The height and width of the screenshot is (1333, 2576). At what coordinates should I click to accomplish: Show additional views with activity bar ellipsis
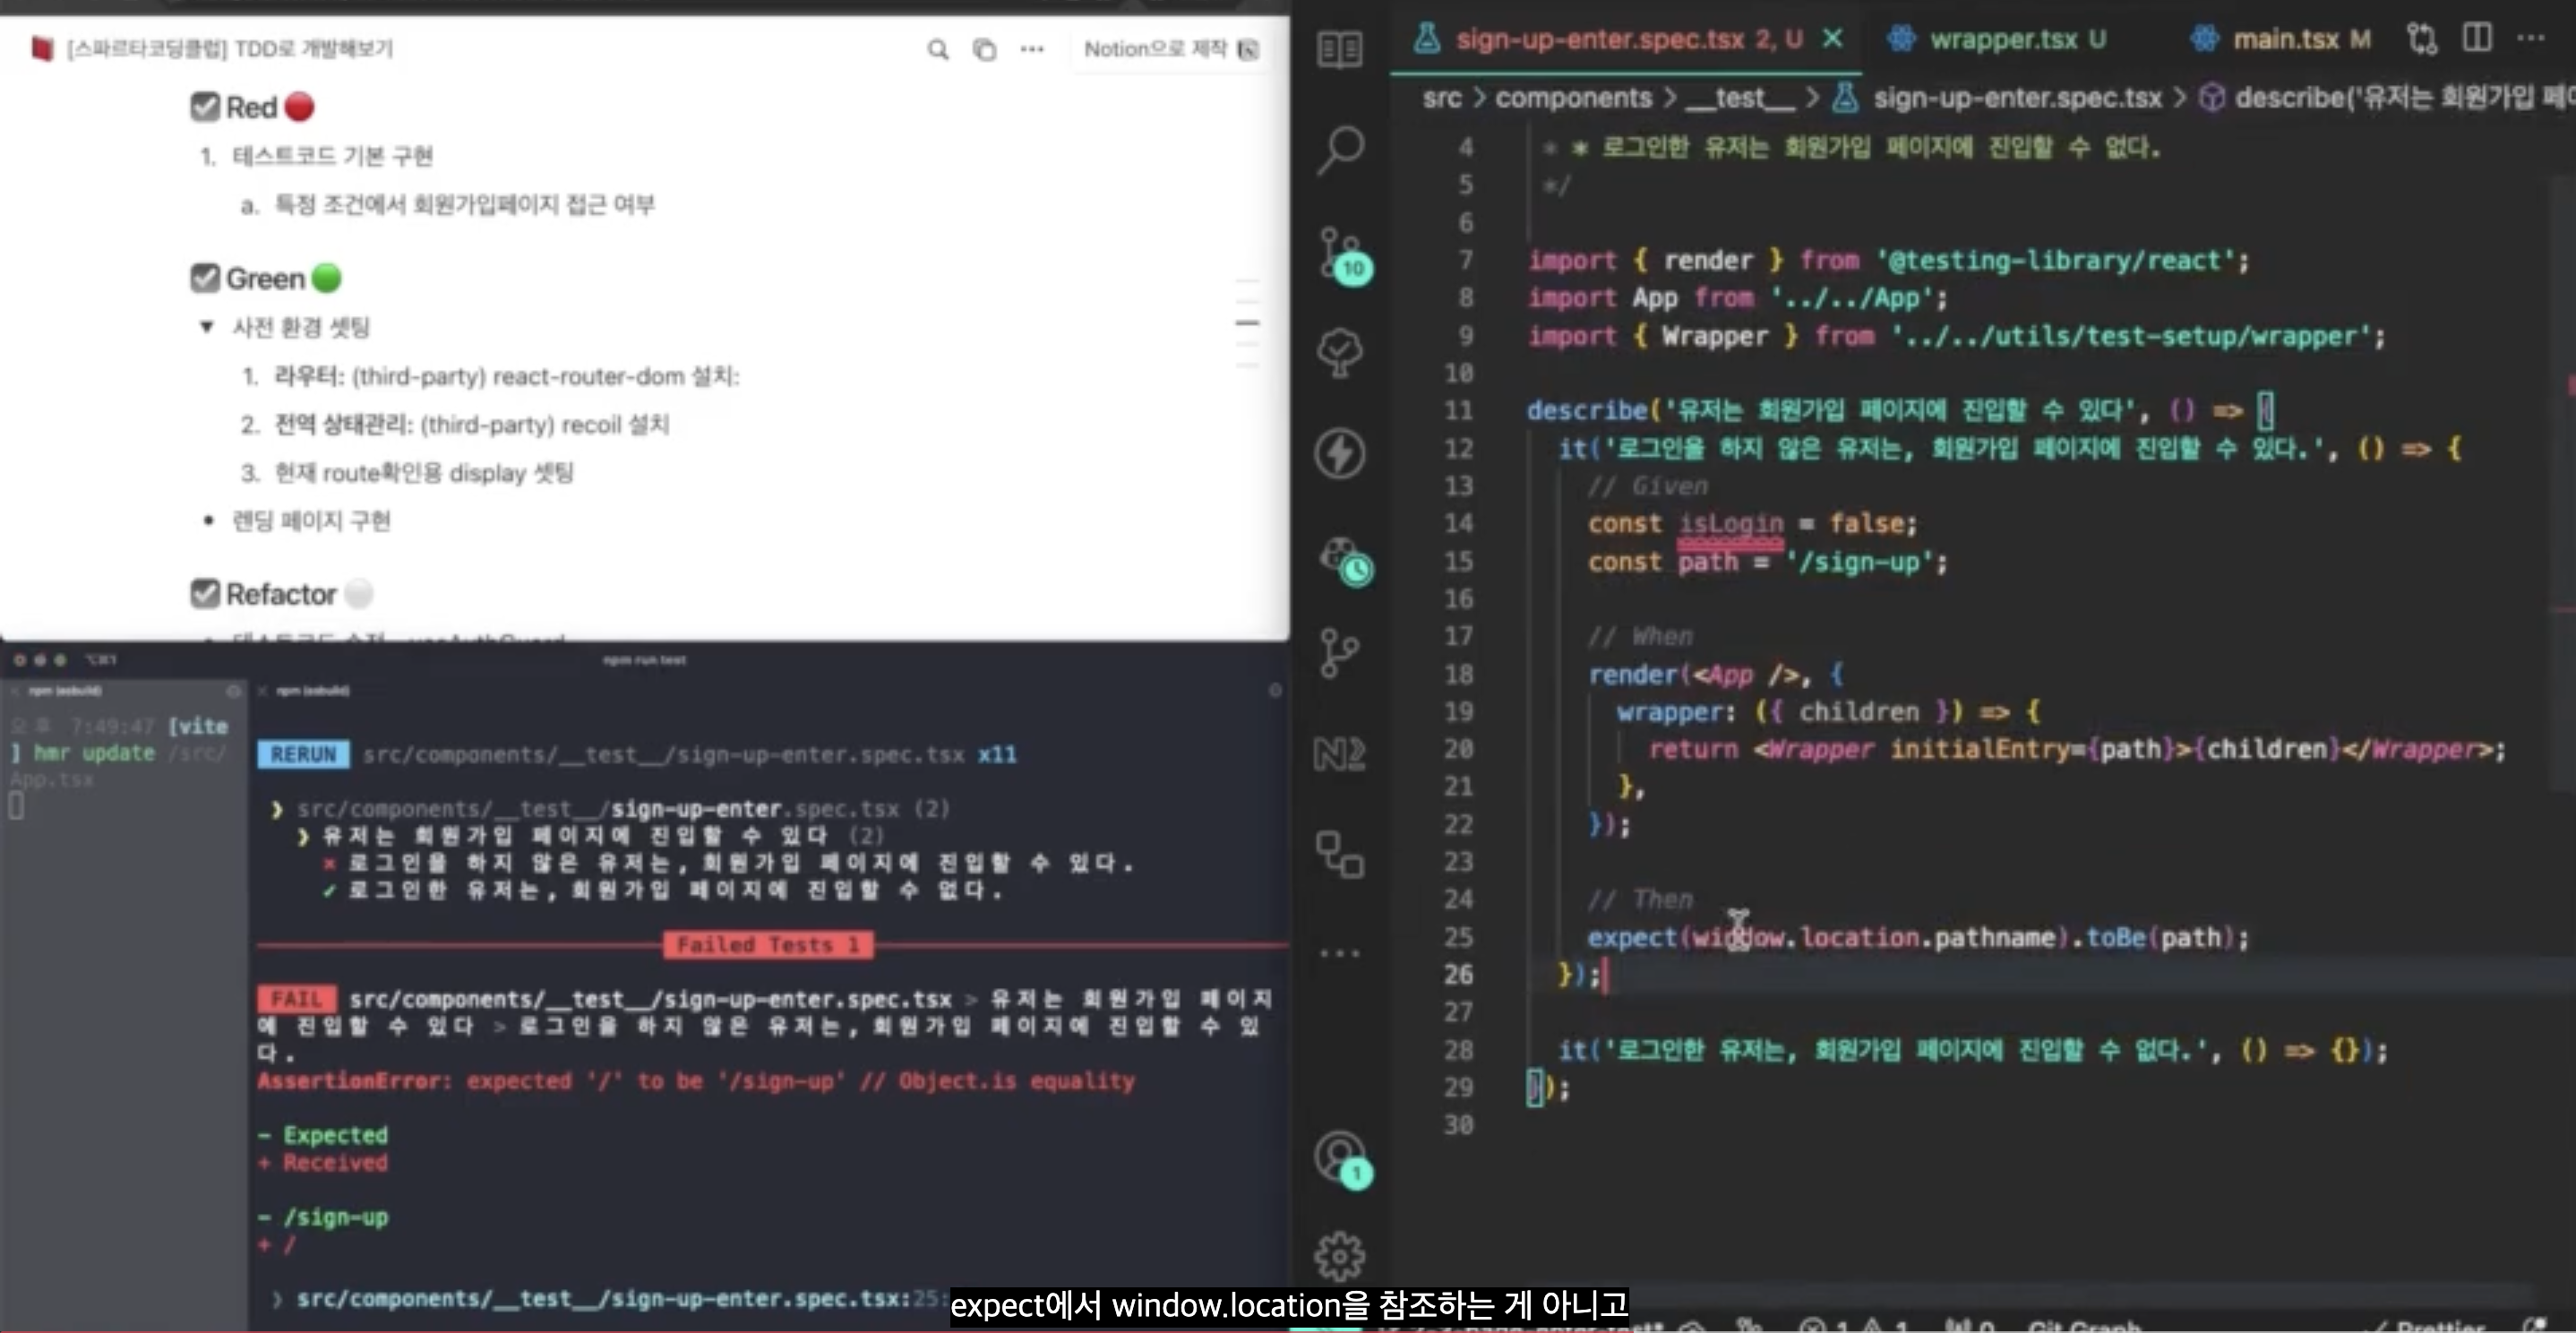tap(1340, 953)
